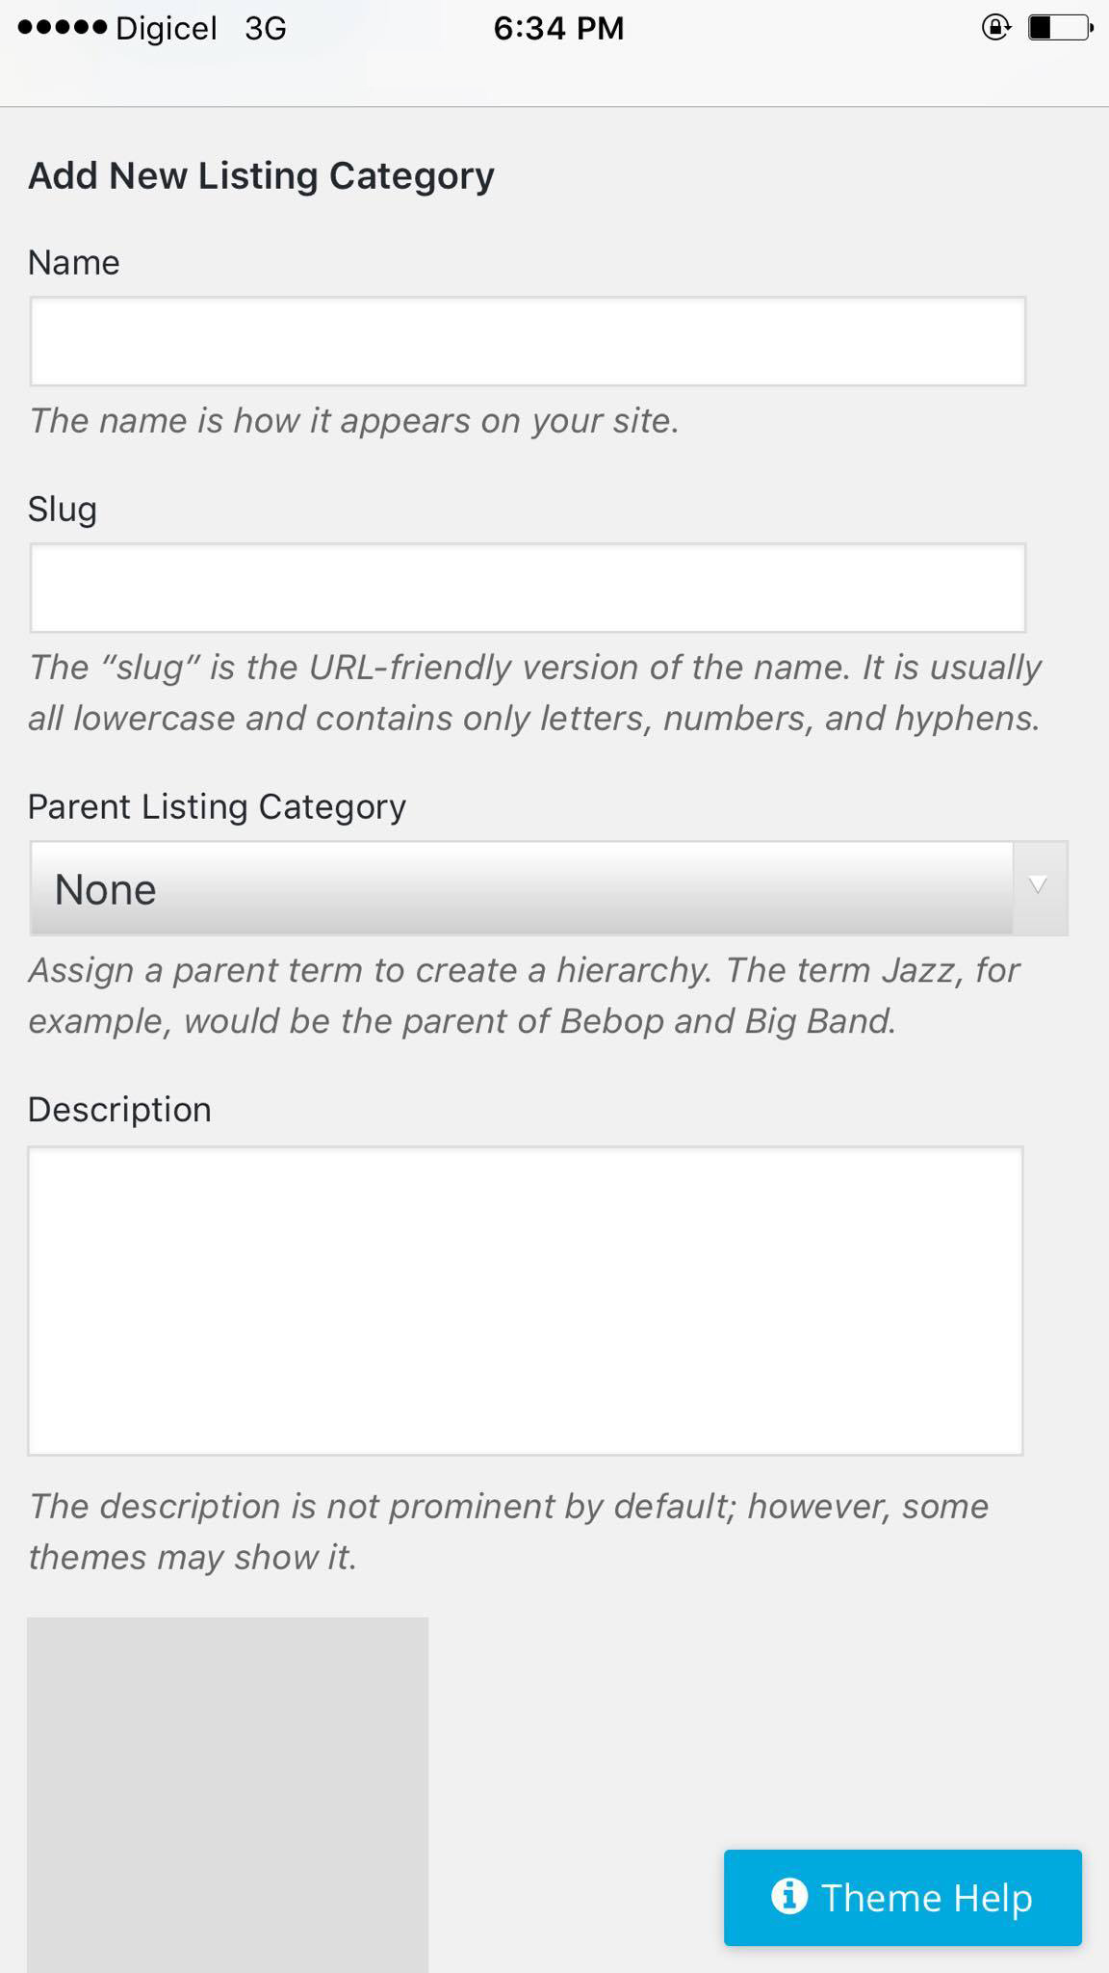
Task: Focus the Name text field
Action: click(x=528, y=341)
